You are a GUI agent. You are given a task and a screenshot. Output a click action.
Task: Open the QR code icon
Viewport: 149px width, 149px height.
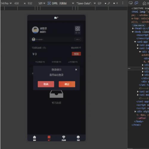pos(77,29)
